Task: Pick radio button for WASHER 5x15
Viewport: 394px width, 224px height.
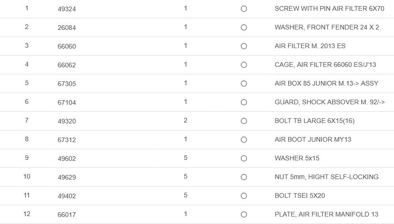Action: tap(244, 159)
